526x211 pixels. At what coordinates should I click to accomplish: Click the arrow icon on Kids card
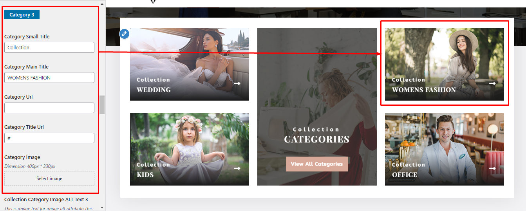(237, 168)
